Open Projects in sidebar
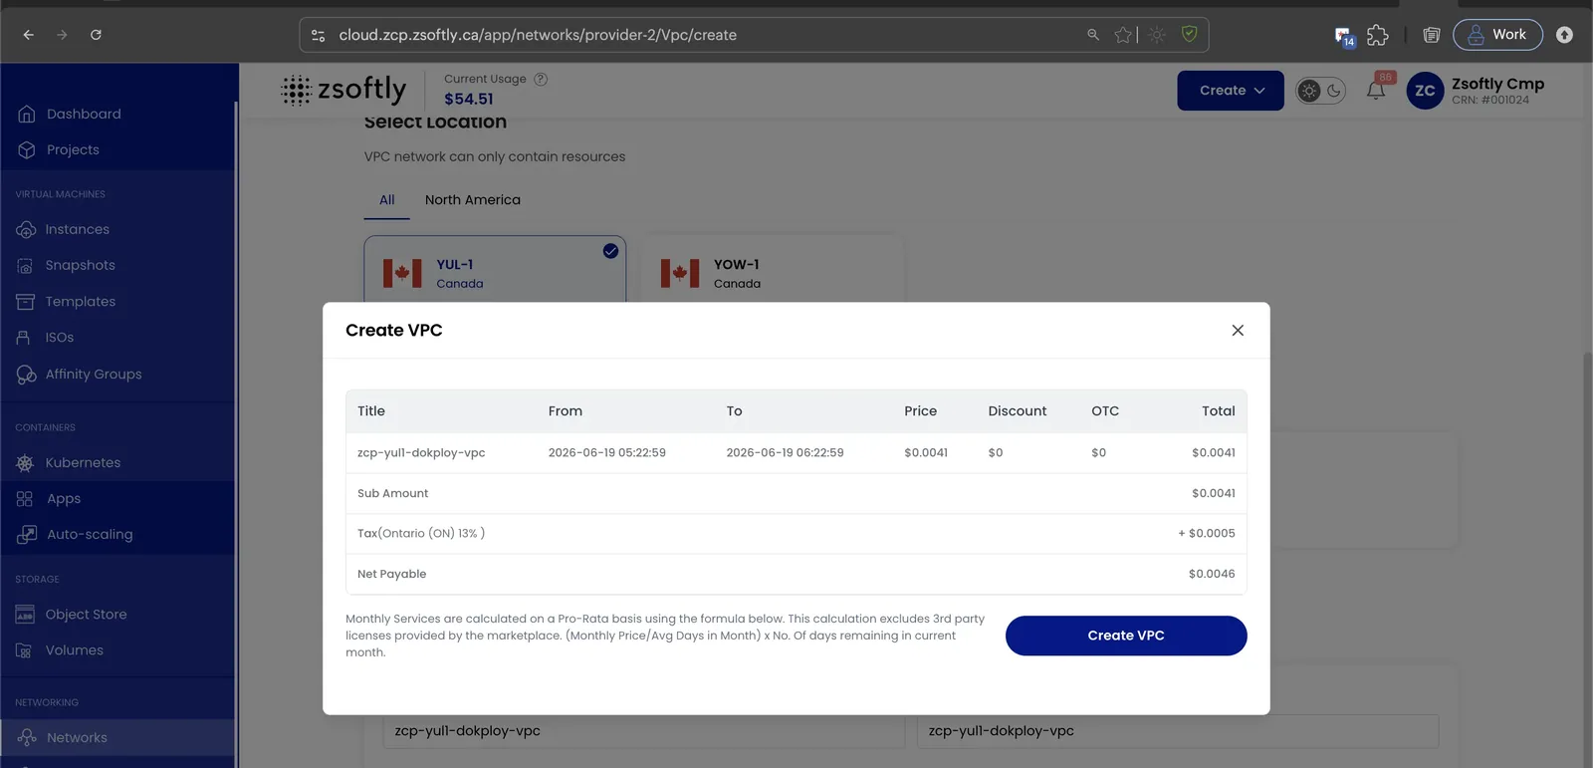 point(73,150)
